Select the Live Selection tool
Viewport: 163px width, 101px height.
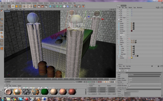[10, 6]
